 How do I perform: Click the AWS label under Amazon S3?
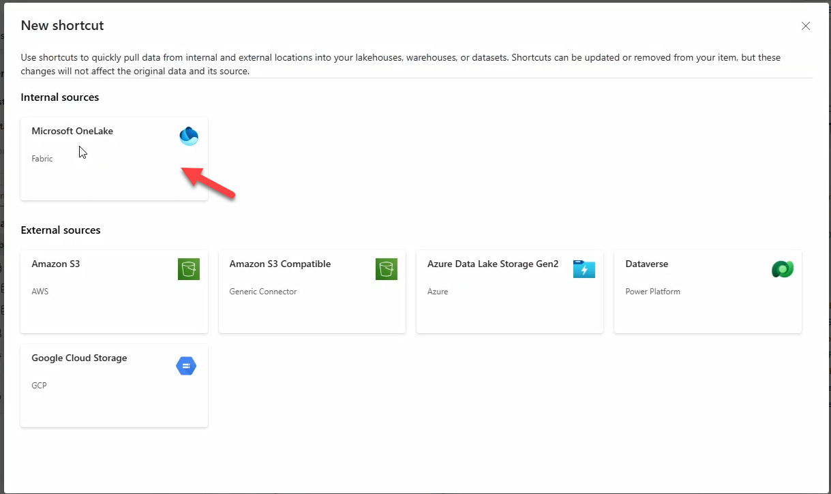pyautogui.click(x=40, y=292)
